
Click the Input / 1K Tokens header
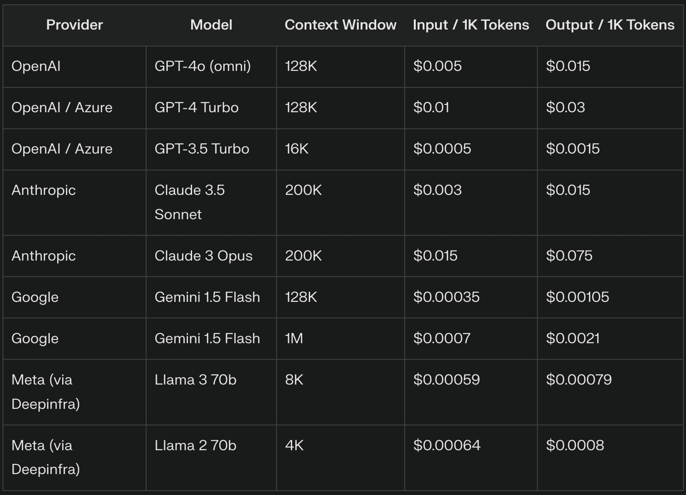[471, 25]
